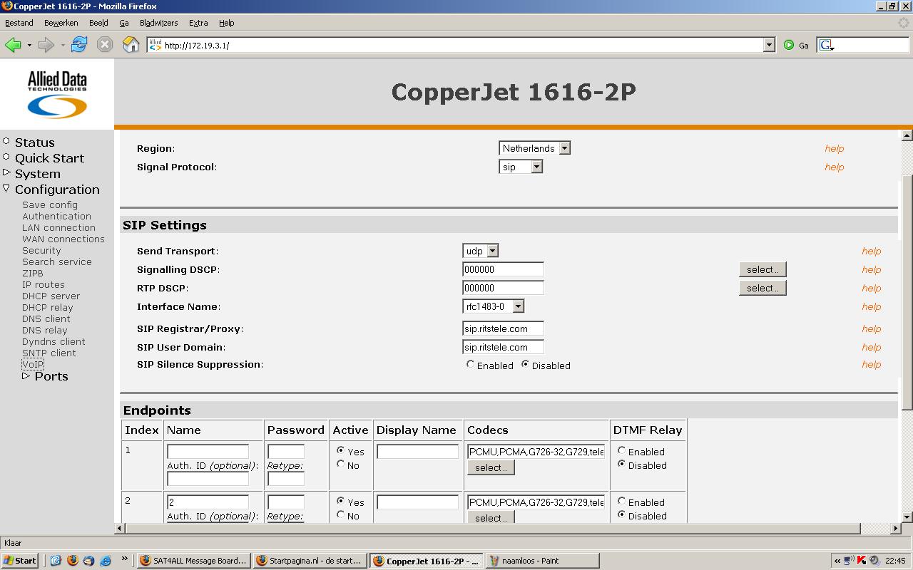The width and height of the screenshot is (913, 570).
Task: Launch Firefox from the quick launch bar
Action: tap(72, 561)
